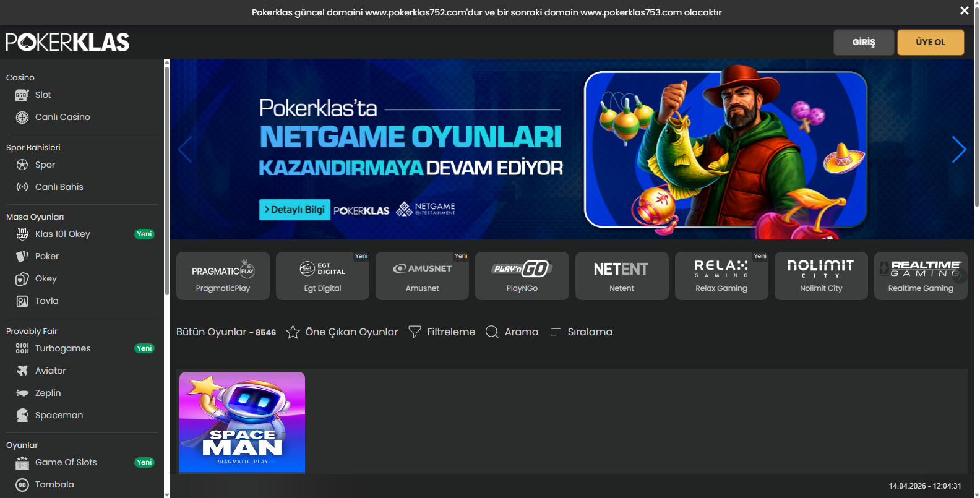Image resolution: width=980 pixels, height=498 pixels.
Task: Select the Amusnet provider tile
Action: point(422,276)
